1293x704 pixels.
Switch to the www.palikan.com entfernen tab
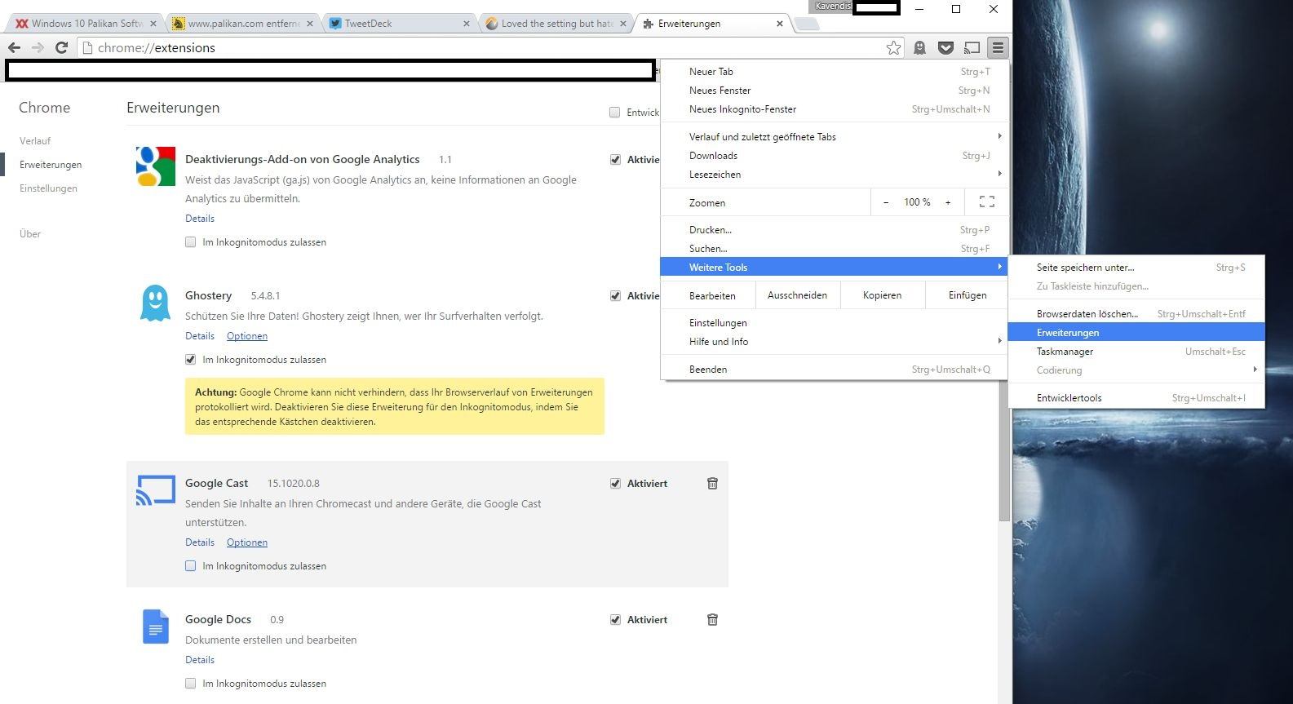click(x=244, y=24)
